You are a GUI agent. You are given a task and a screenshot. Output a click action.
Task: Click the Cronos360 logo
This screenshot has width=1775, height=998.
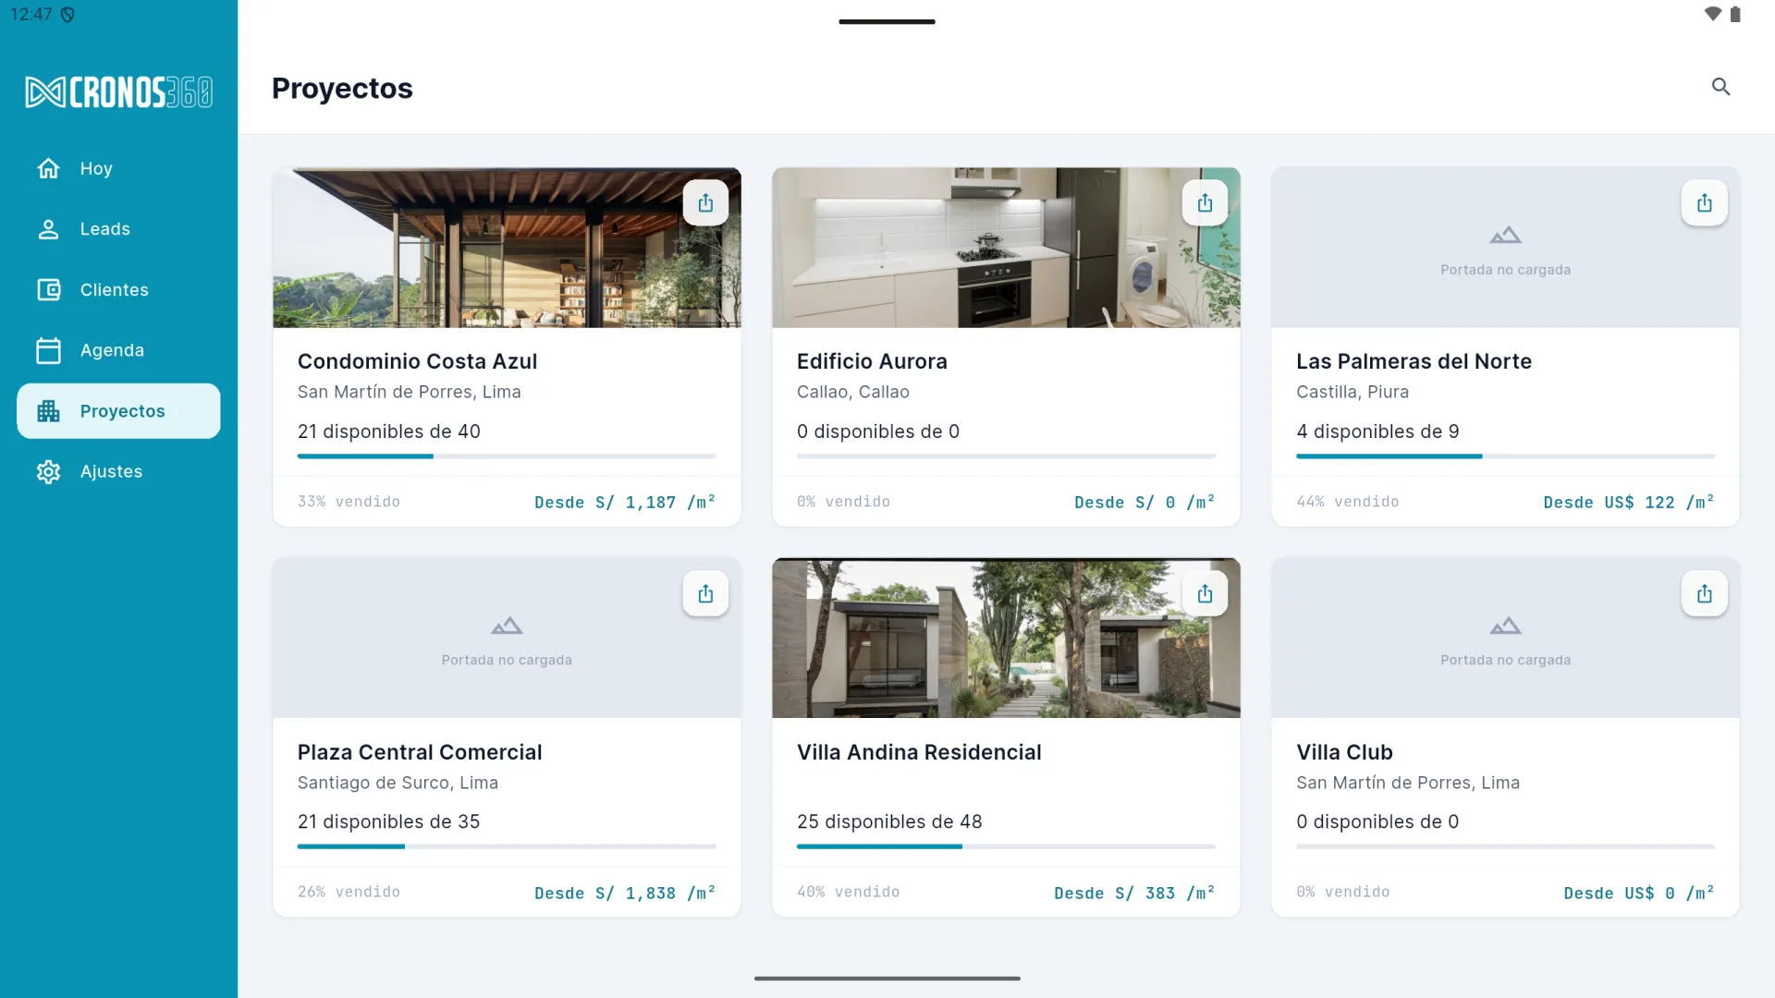tap(118, 92)
